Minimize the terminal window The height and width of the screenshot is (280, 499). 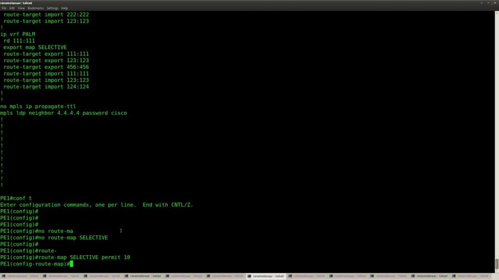point(482,3)
